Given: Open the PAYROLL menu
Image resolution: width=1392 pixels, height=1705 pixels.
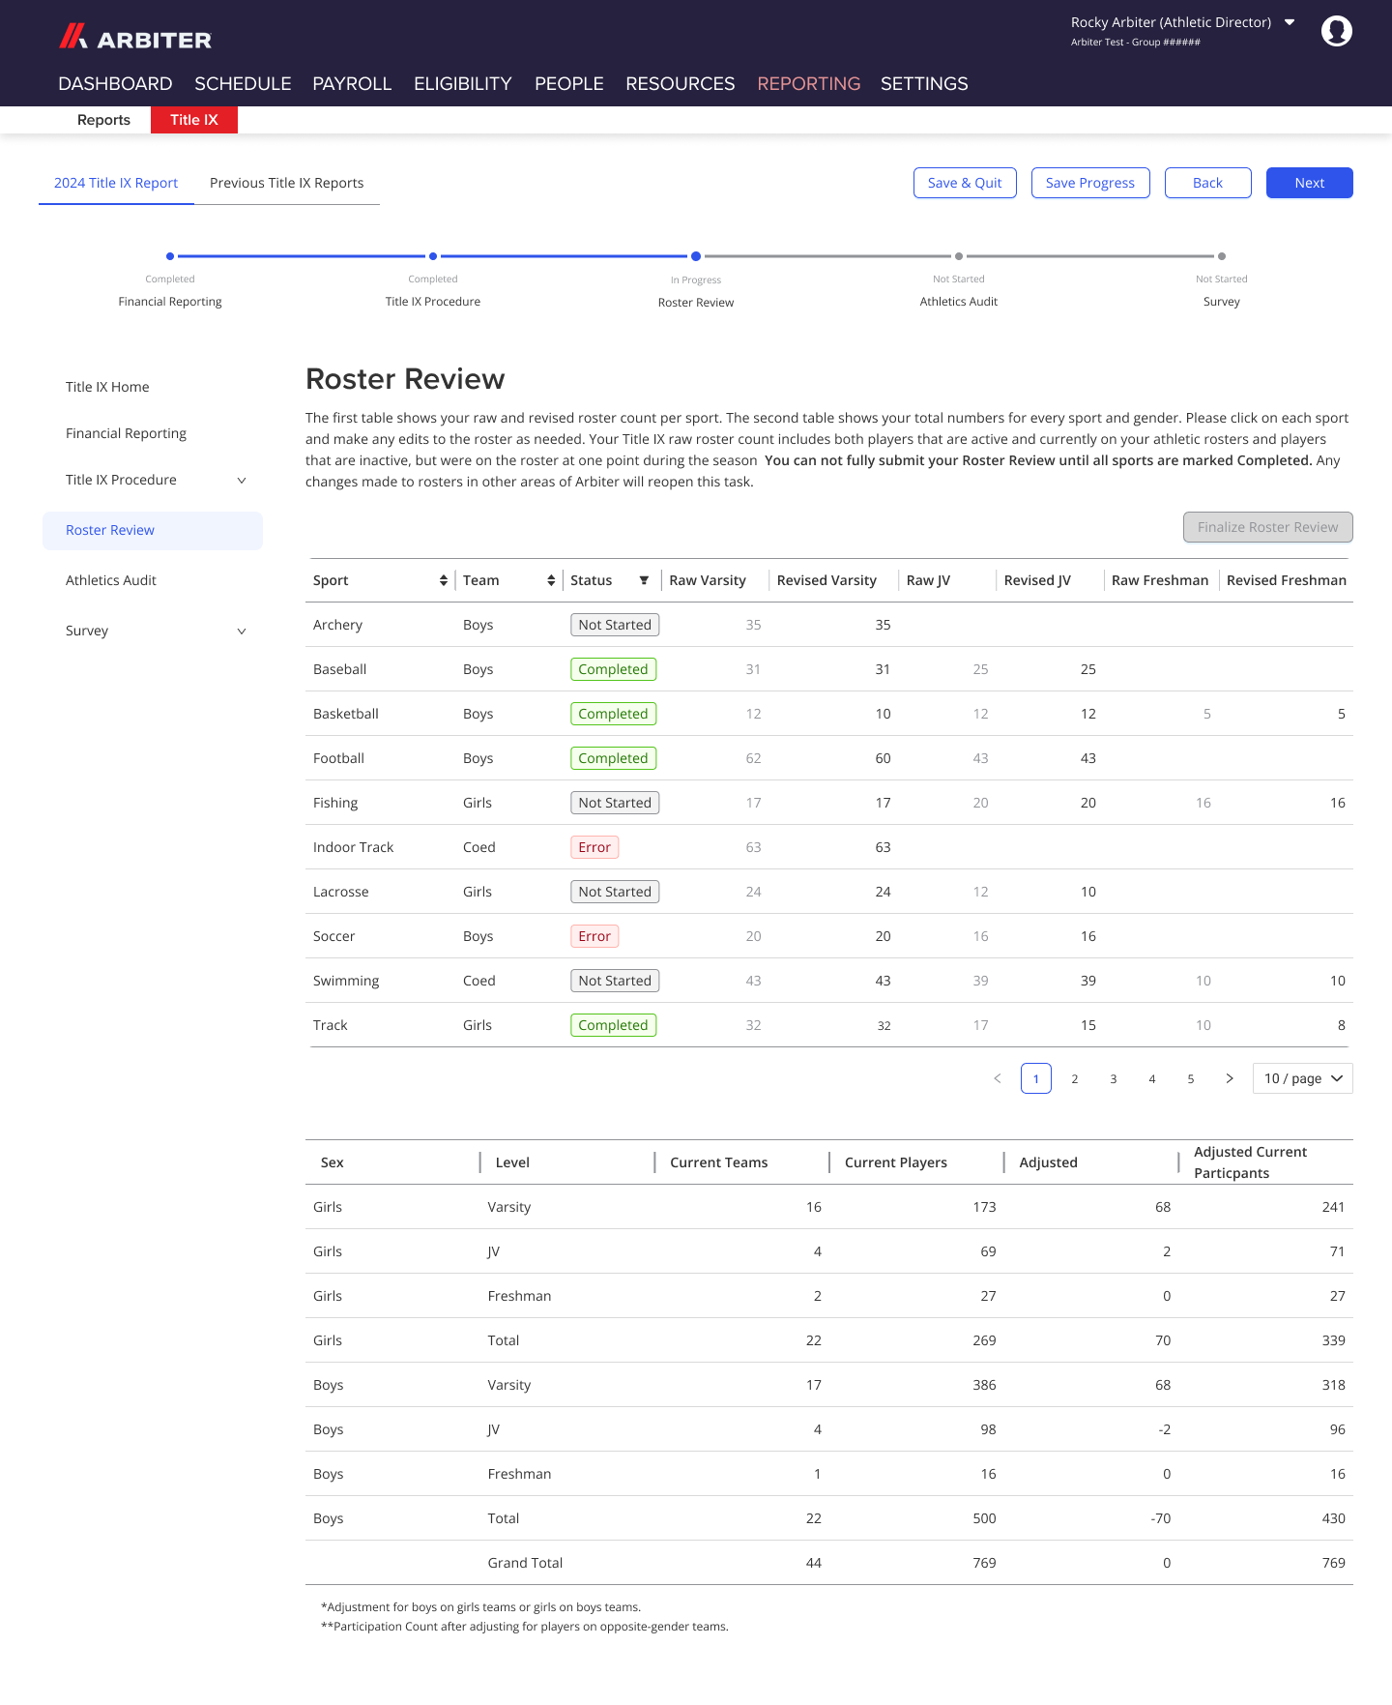Looking at the screenshot, I should point(352,84).
